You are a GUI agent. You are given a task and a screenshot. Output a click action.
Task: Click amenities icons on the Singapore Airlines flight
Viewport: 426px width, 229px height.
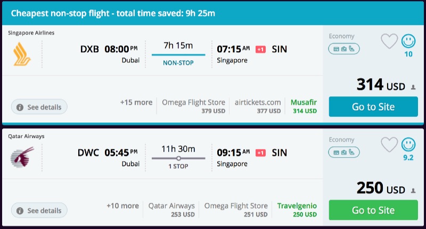[345, 49]
